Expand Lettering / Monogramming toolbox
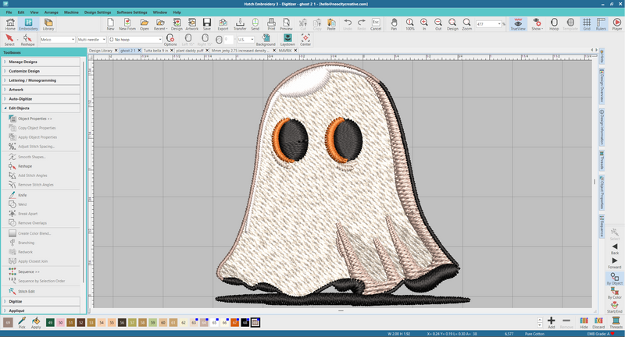Viewport: 625px width, 337px height. [41, 80]
